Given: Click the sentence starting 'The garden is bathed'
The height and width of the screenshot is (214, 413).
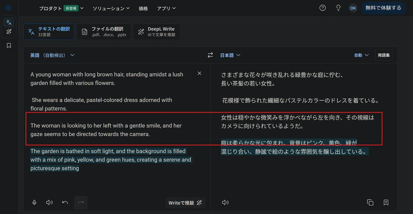Looking at the screenshot, I should tap(111, 160).
